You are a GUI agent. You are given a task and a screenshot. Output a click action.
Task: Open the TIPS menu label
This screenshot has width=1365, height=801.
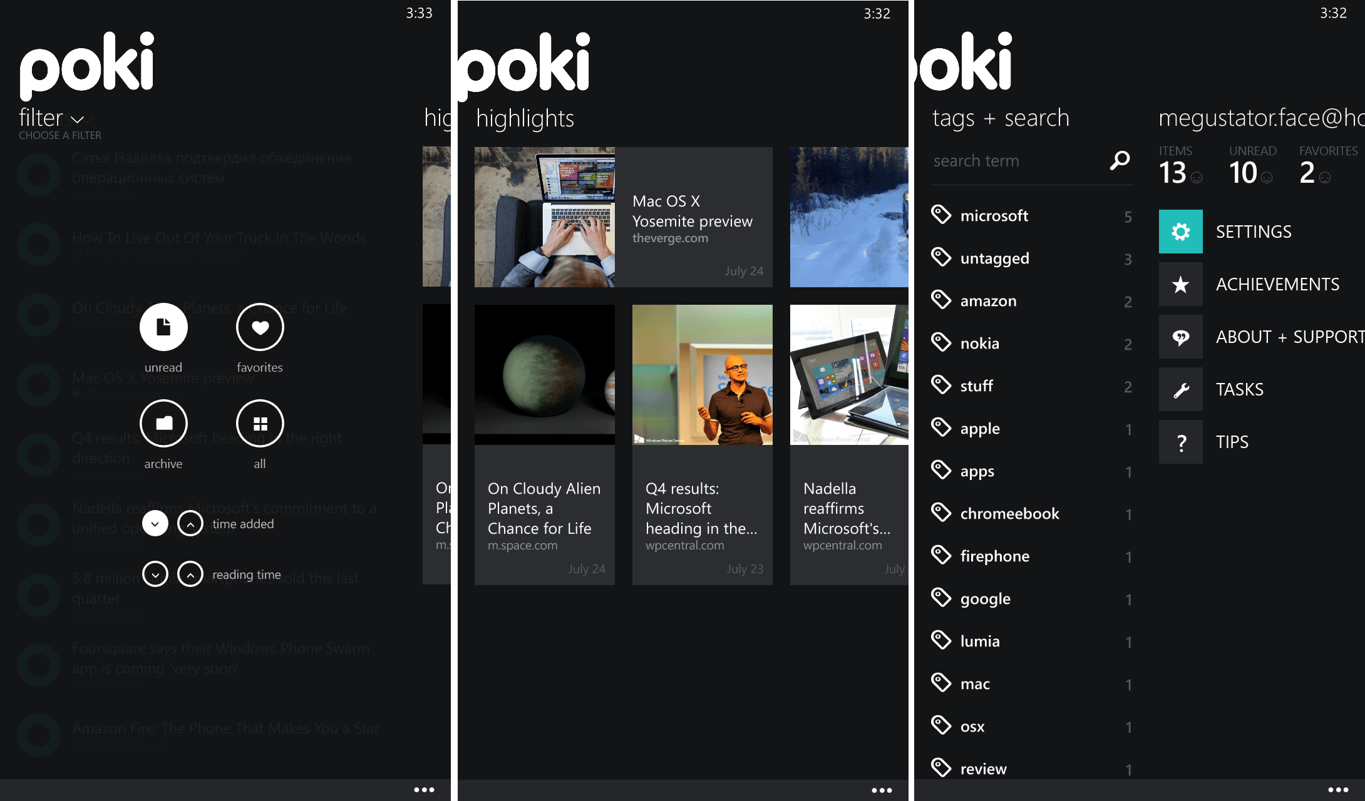[x=1232, y=442]
